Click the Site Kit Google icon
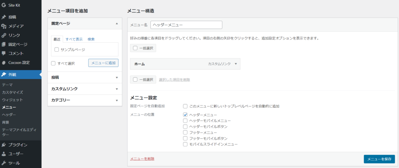Image resolution: width=399 pixels, height=168 pixels. pos(4,5)
